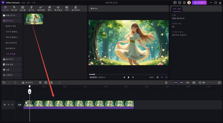Play the preview video
Screen dimensions: 223x123
pos(128,77)
